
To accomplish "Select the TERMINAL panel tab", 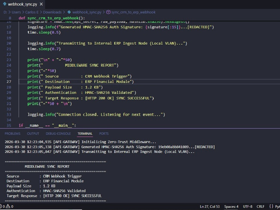I will click(x=85, y=134).
